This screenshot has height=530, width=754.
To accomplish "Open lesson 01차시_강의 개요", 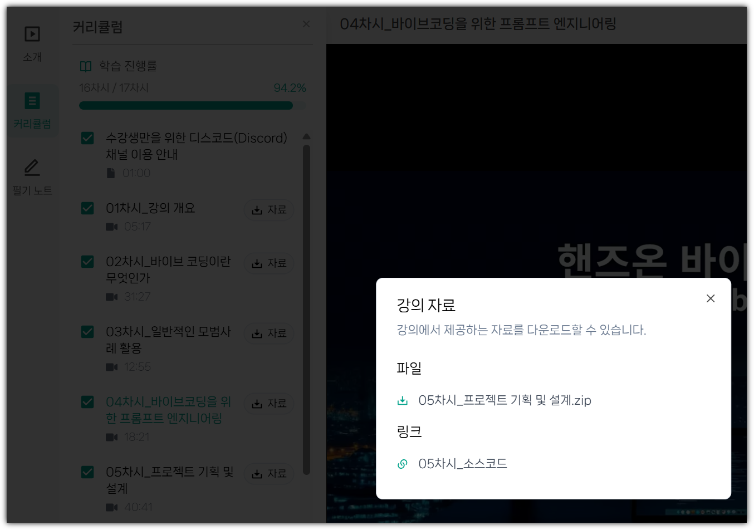I will tap(150, 208).
